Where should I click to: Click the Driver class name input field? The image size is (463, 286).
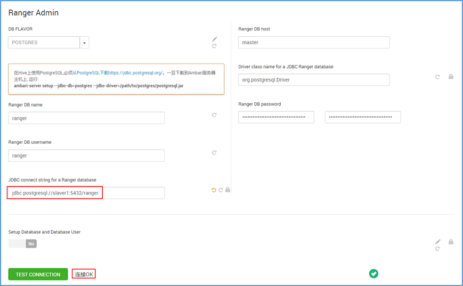pos(314,80)
